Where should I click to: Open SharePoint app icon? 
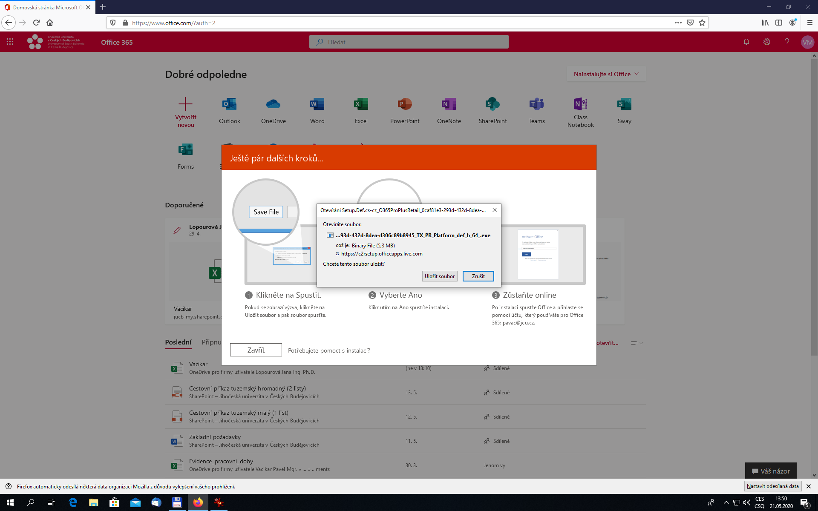point(493,104)
